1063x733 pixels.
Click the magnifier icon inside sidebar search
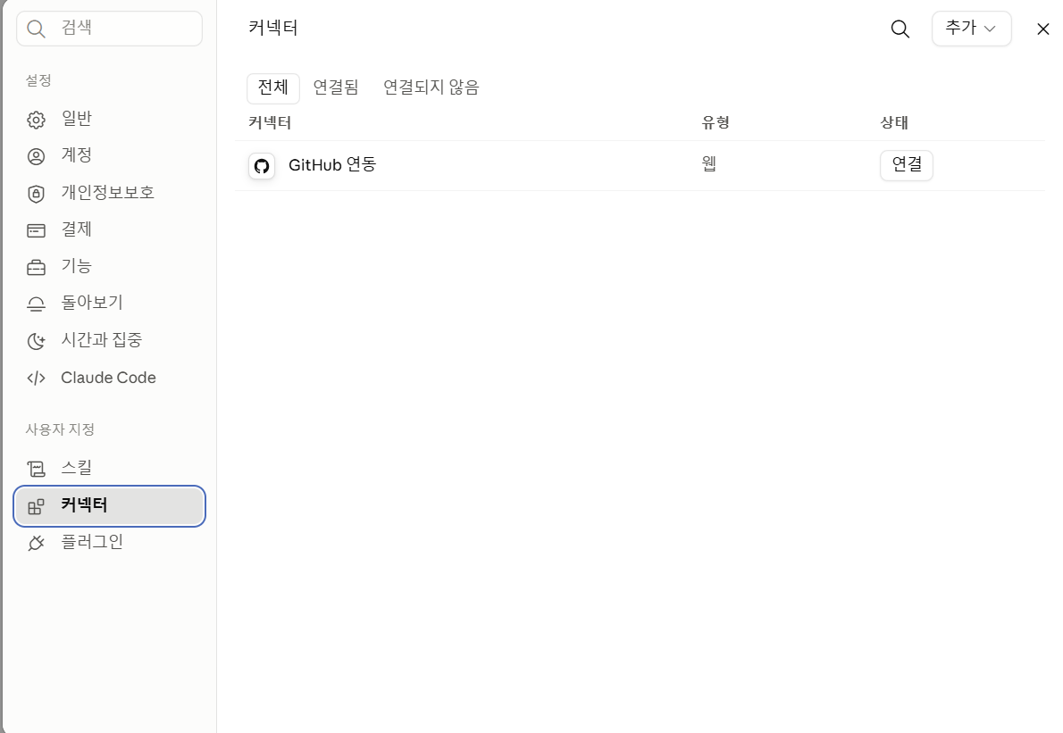36,29
